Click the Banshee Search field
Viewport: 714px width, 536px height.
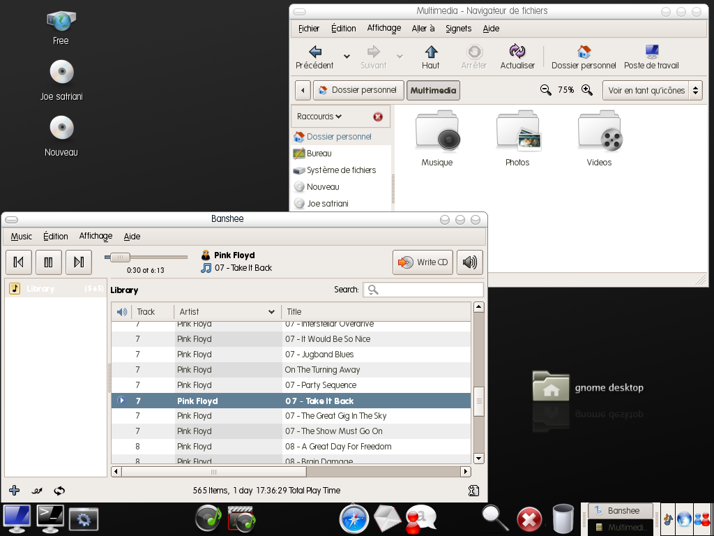tap(423, 290)
